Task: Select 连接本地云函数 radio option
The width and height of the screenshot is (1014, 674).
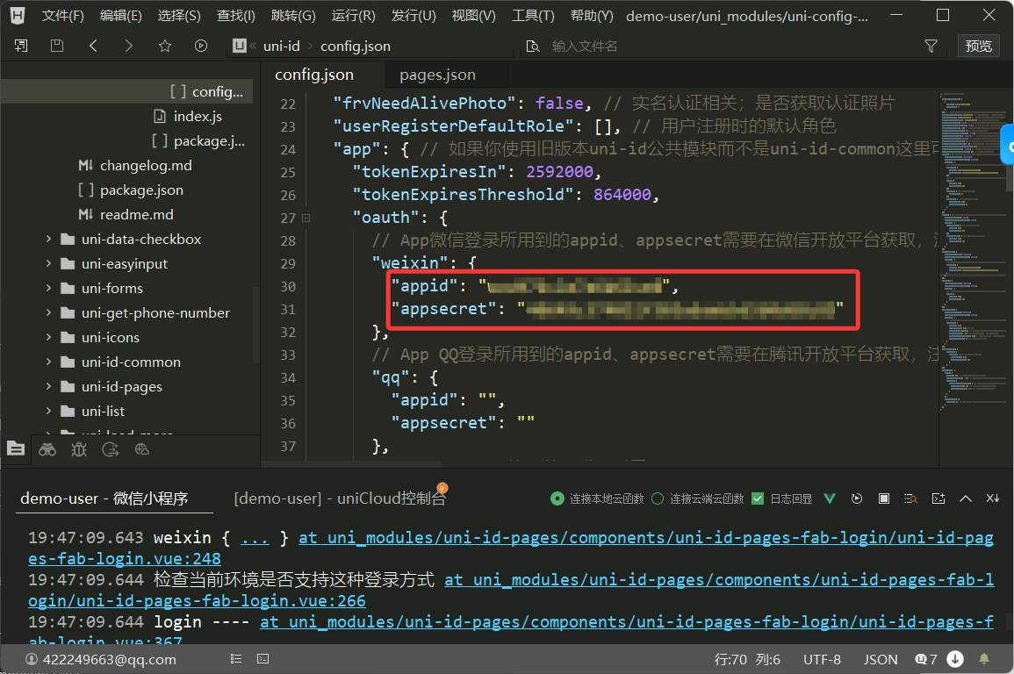Action: click(x=557, y=498)
